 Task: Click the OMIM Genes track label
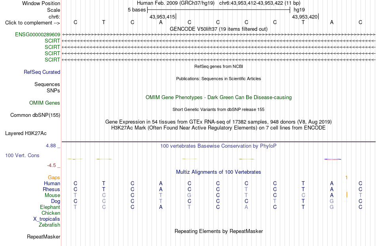45,103
